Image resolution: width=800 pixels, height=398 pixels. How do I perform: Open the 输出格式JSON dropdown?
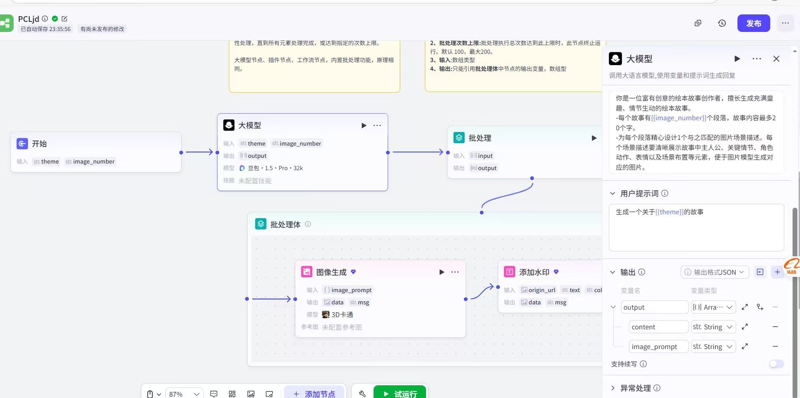coord(715,272)
